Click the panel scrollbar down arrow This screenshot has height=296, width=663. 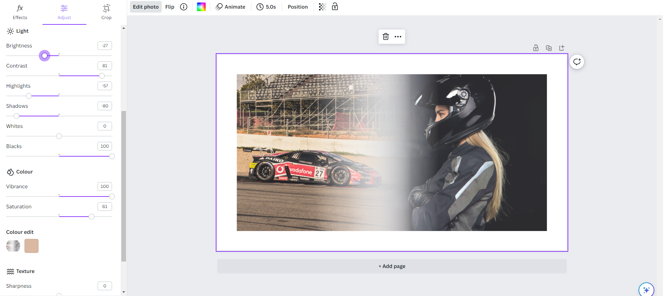pyautogui.click(x=124, y=292)
